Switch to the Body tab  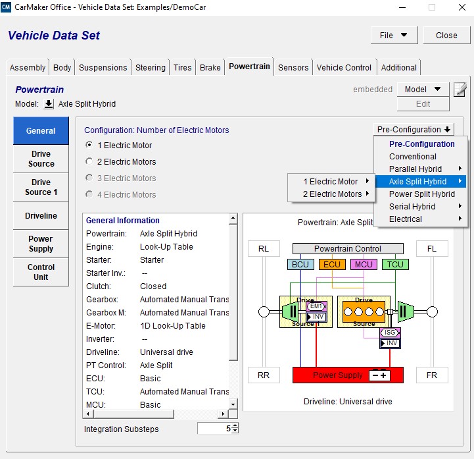[x=62, y=67]
